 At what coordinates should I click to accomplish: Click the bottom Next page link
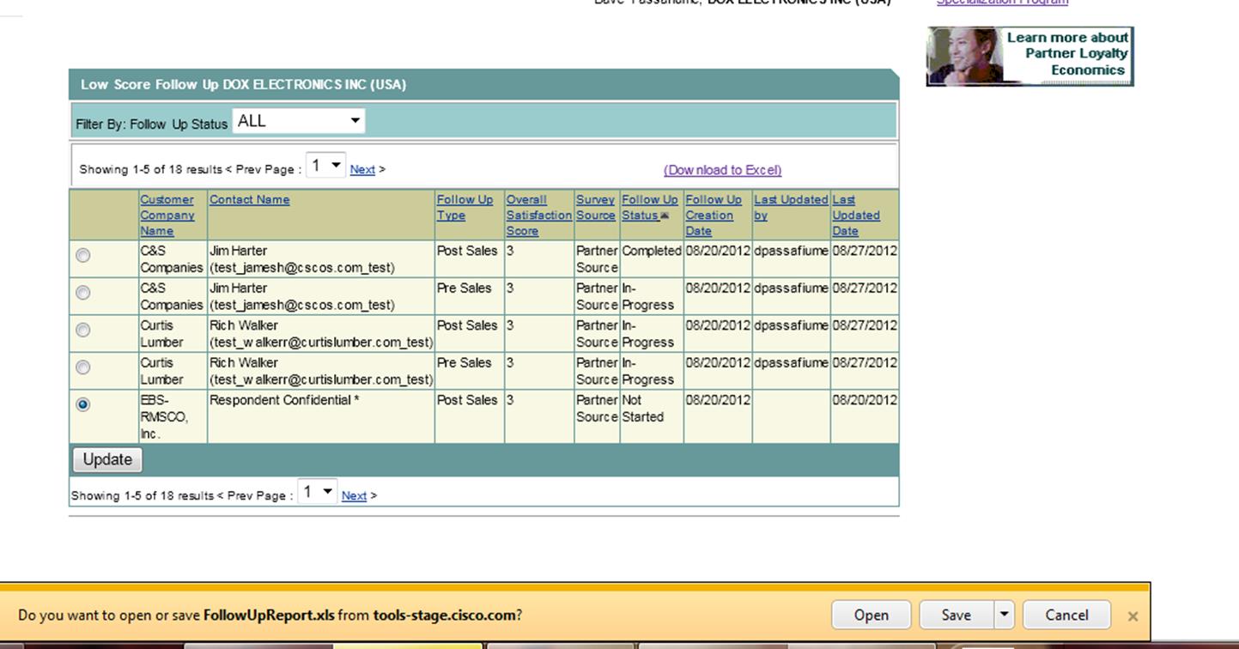click(x=354, y=495)
